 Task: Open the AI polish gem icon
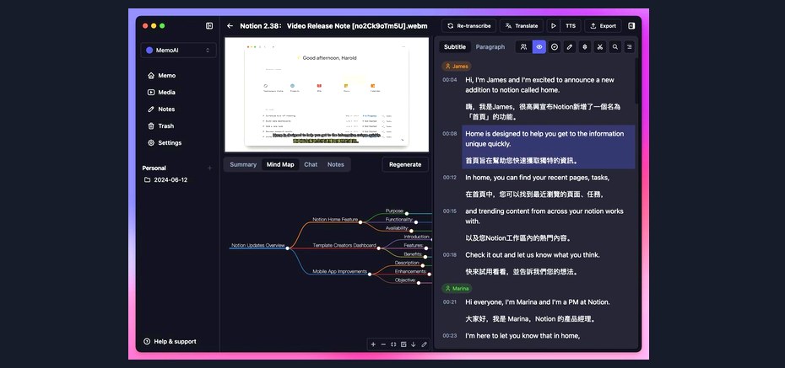(x=584, y=47)
